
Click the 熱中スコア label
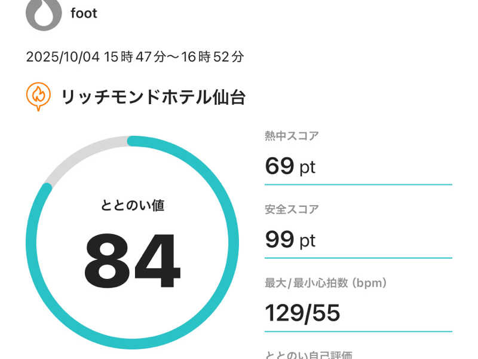coord(292,136)
